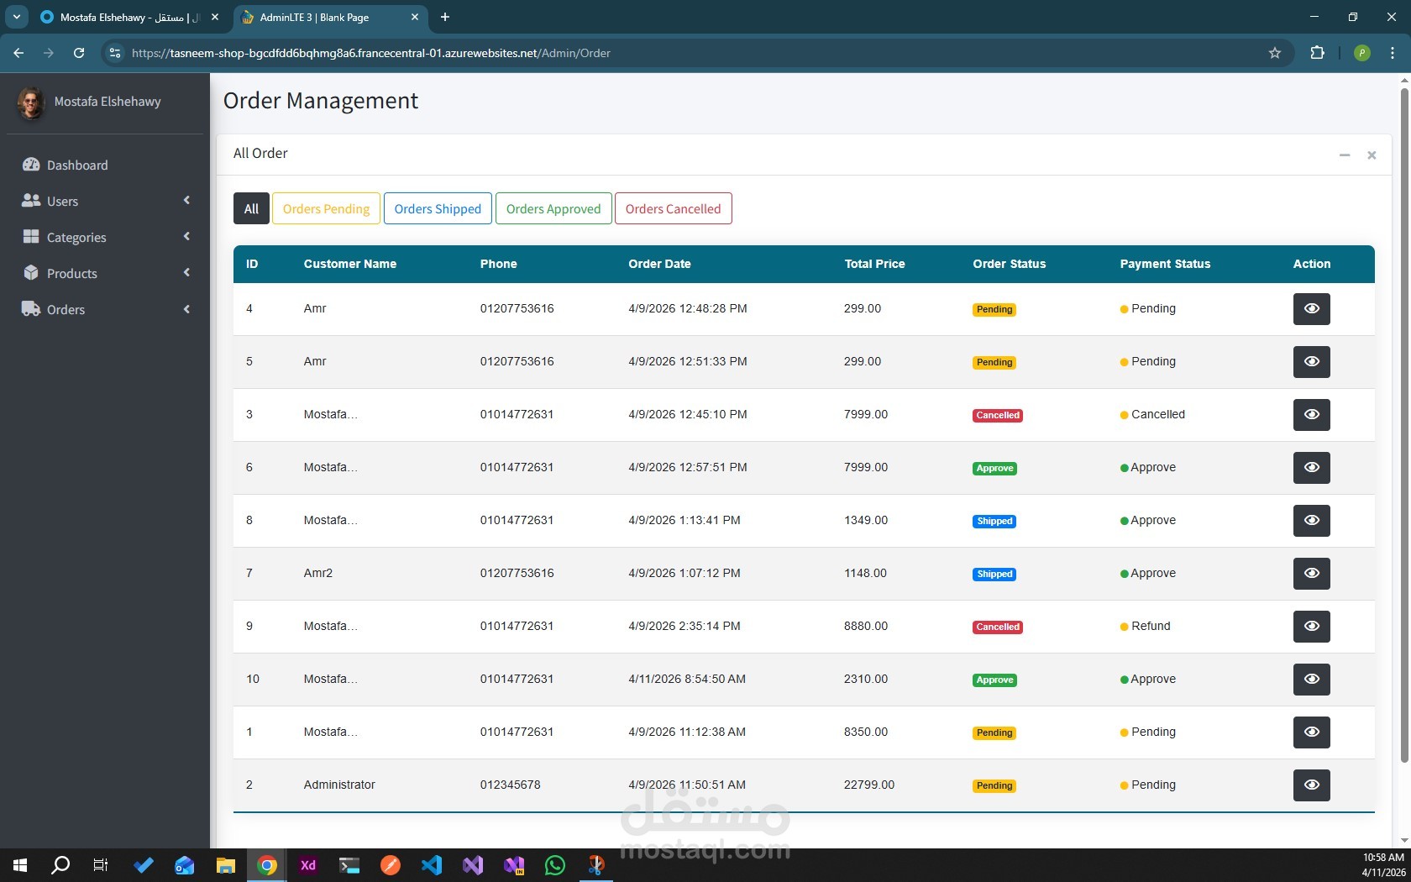Click the Dashboard sidebar icon

[x=31, y=165]
